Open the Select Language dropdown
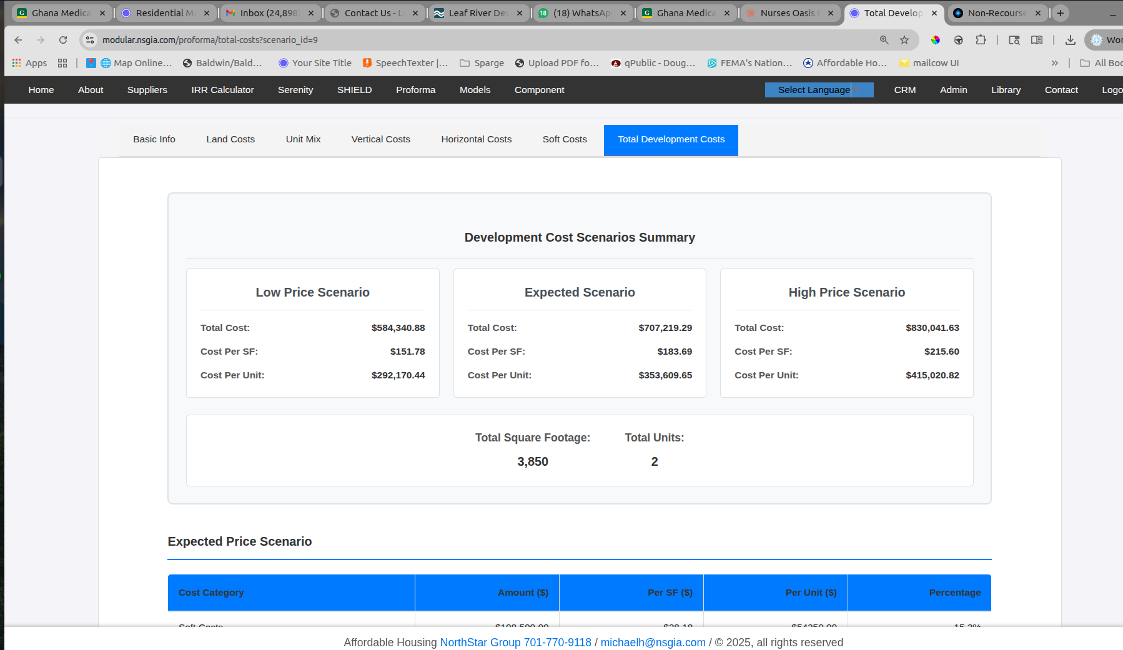Viewport: 1123px width, 650px height. [x=819, y=90]
